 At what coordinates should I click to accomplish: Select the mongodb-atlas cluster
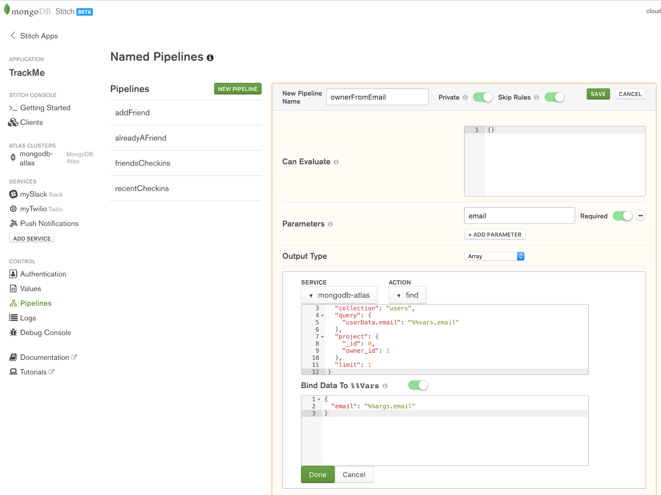pos(36,158)
